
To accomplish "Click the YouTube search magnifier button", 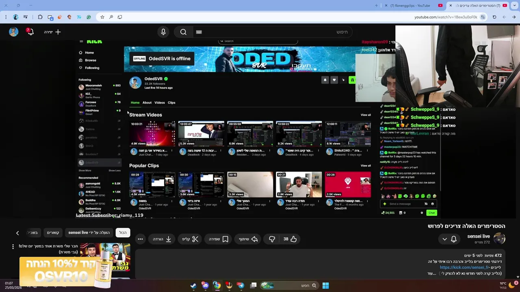I will pos(183,32).
